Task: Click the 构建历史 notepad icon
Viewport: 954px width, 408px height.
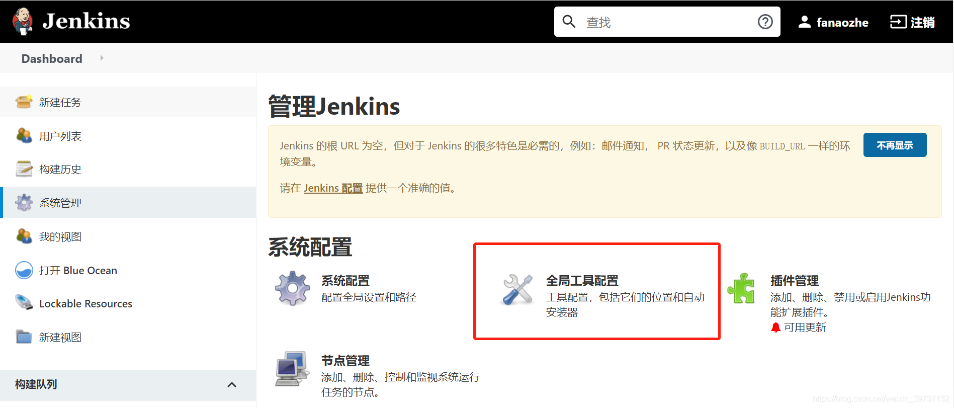Action: click(x=24, y=169)
